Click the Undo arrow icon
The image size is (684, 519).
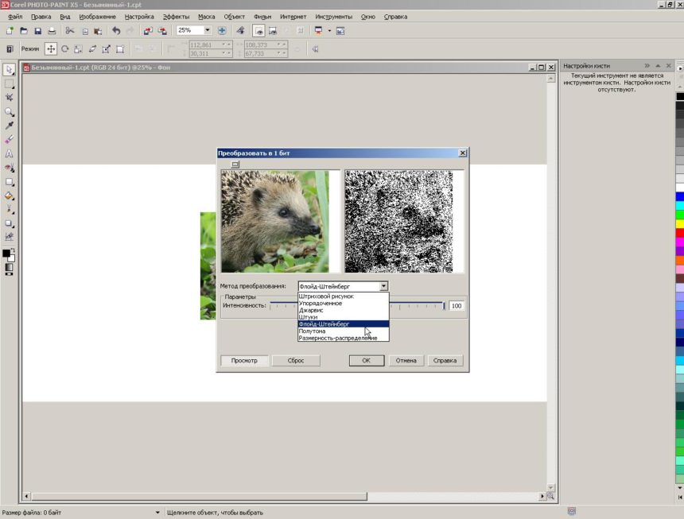pyautogui.click(x=116, y=31)
